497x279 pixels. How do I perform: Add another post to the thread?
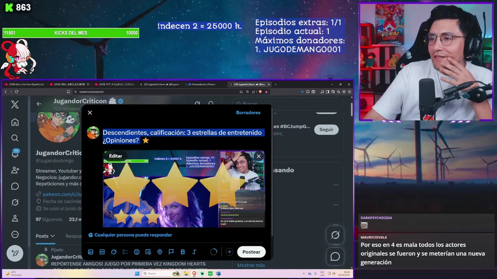coord(229,252)
